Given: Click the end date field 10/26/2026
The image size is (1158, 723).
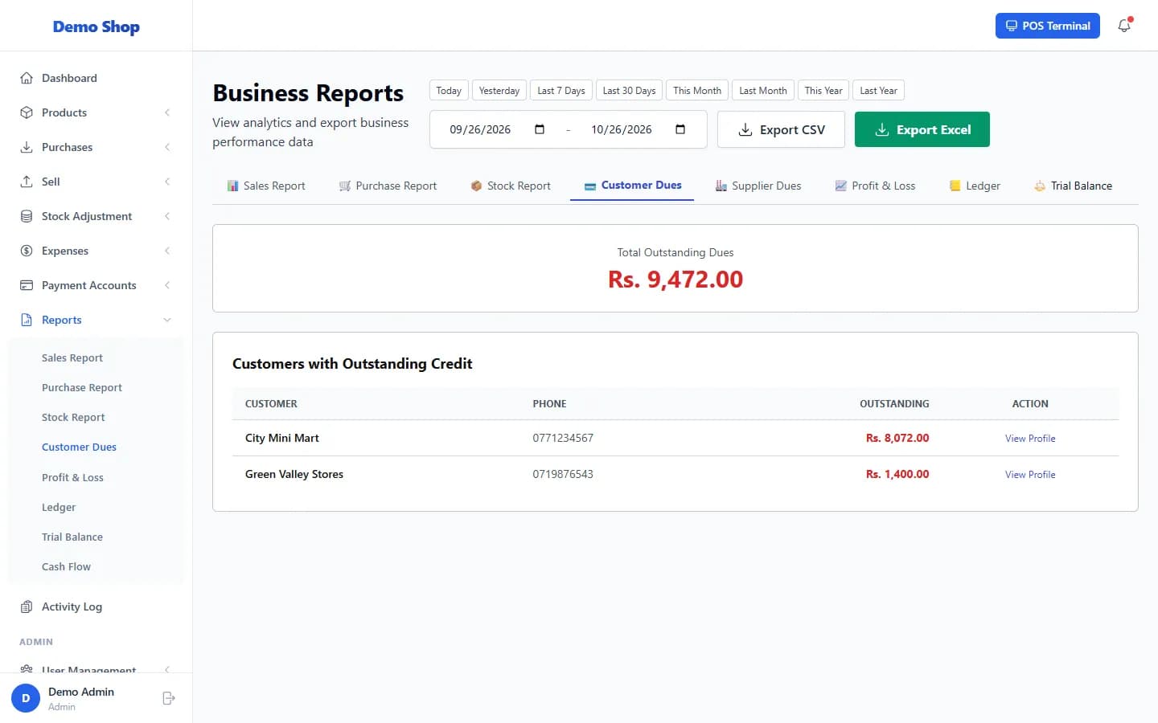Looking at the screenshot, I should coord(639,129).
